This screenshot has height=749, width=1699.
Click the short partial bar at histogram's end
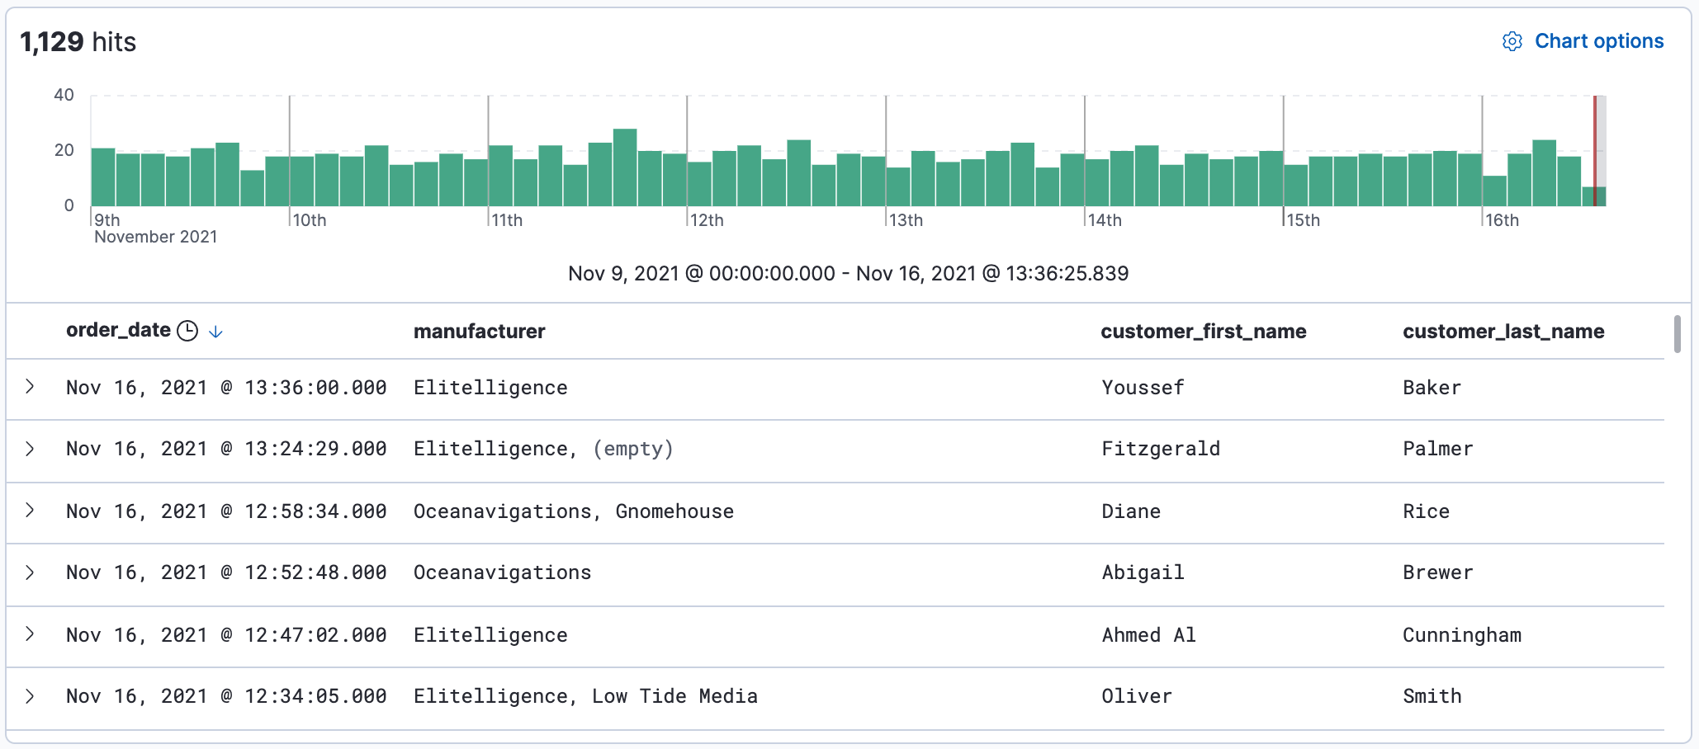pyautogui.click(x=1593, y=197)
